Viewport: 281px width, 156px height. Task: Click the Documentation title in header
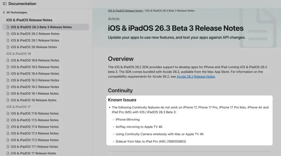22,4
